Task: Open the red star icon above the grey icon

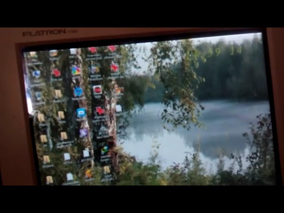Action: click(x=100, y=110)
